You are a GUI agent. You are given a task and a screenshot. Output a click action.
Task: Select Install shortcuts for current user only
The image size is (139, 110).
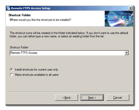(11, 70)
